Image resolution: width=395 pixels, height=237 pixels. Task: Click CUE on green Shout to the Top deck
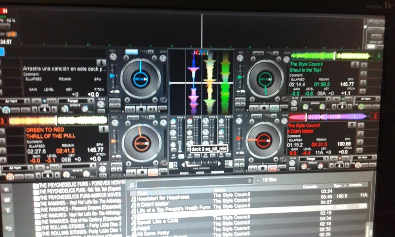pos(254,108)
